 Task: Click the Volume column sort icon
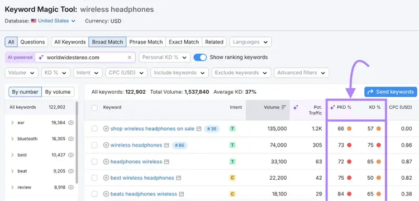pyautogui.click(x=284, y=107)
